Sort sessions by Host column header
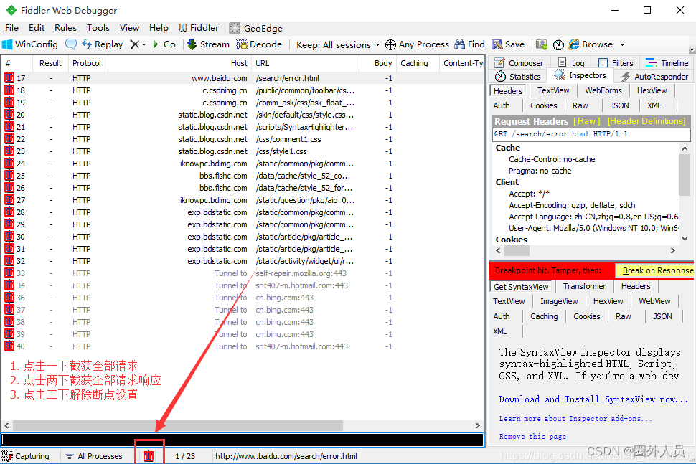 (x=180, y=63)
